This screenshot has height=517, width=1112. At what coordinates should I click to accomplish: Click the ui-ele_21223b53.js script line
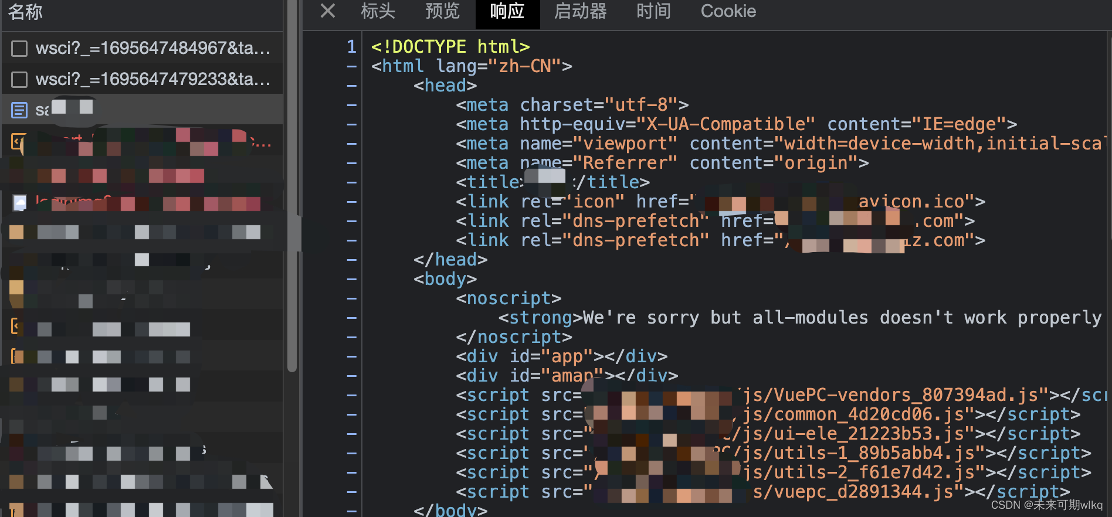(x=768, y=433)
